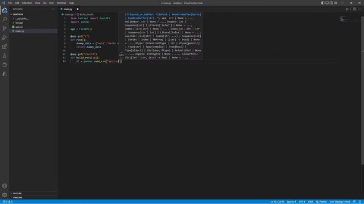Open the View menu

click(x=38, y=3)
